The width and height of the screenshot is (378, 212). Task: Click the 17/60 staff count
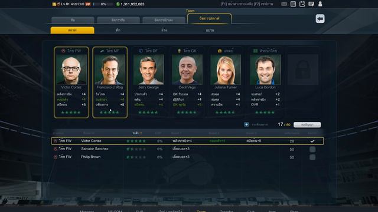[x=284, y=124]
